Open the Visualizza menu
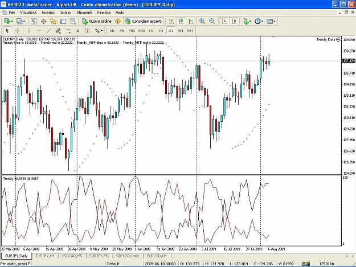The width and height of the screenshot is (356, 267). [28, 13]
